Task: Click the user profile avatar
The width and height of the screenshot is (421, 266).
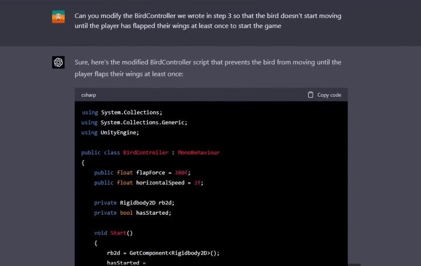Action: (x=58, y=18)
